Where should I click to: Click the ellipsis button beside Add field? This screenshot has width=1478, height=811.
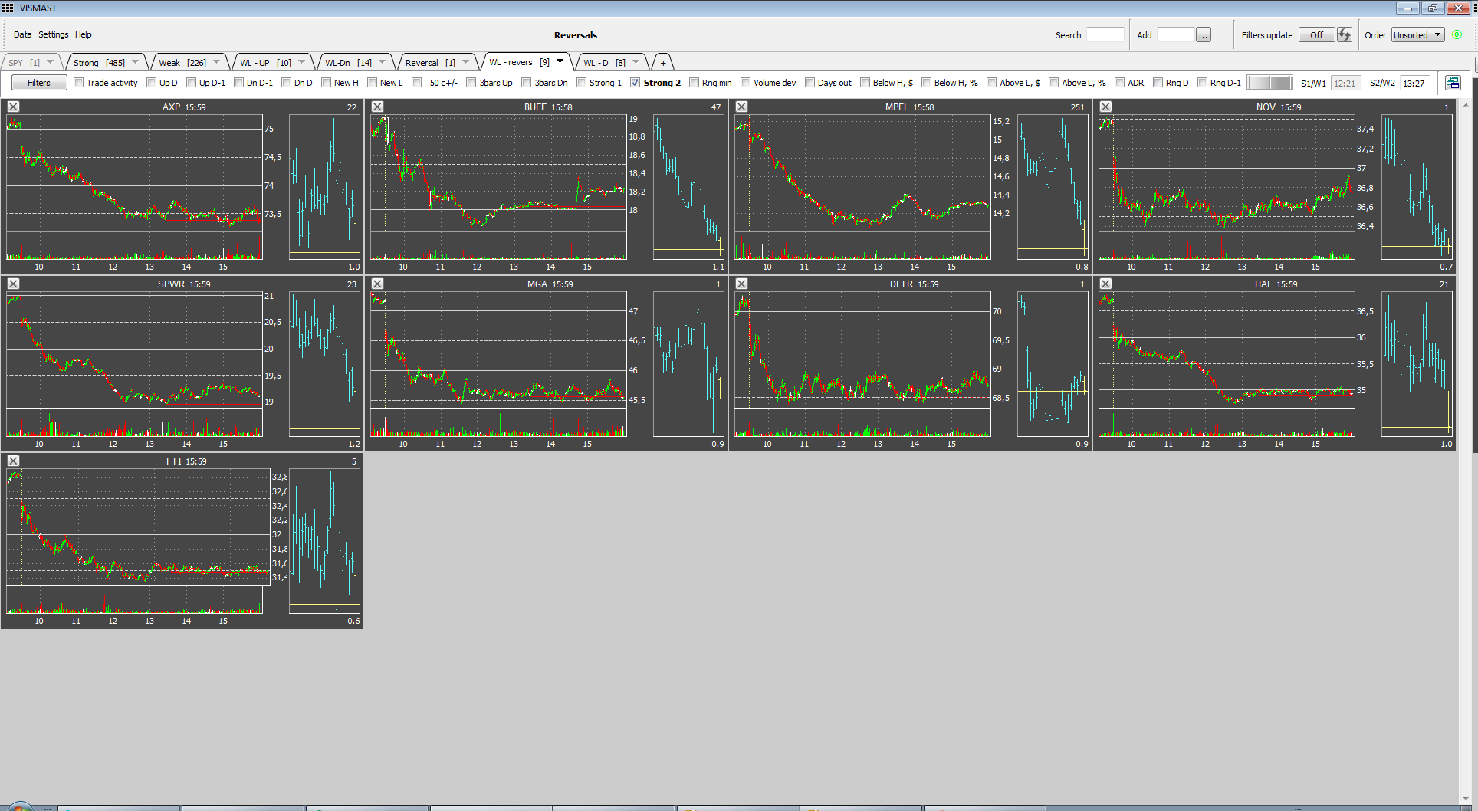tap(1204, 35)
